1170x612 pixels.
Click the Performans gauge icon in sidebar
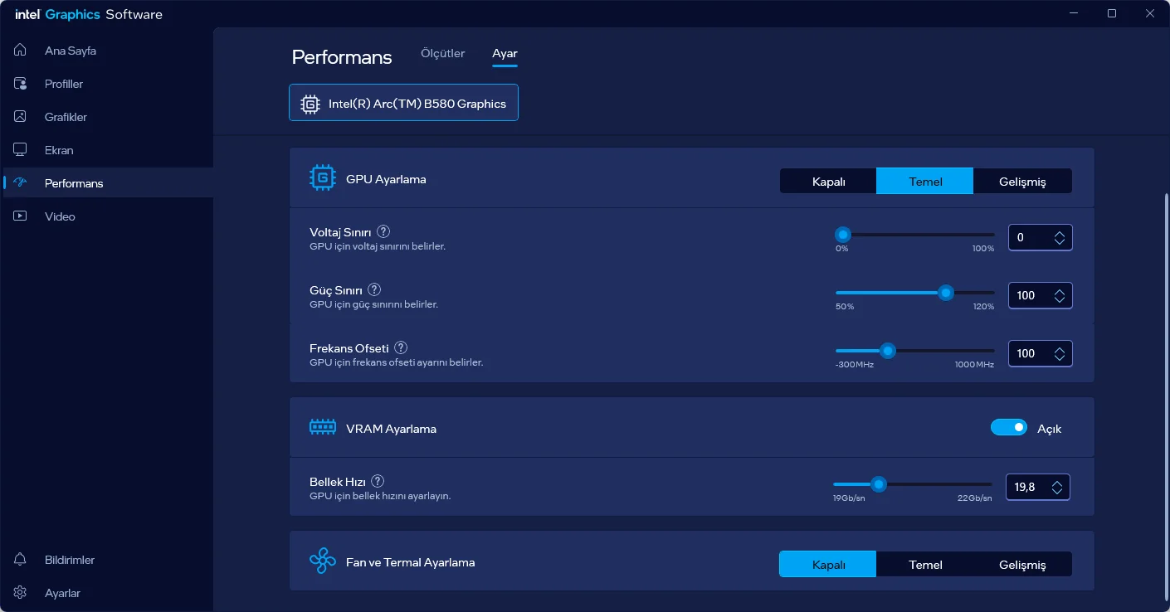click(x=21, y=183)
